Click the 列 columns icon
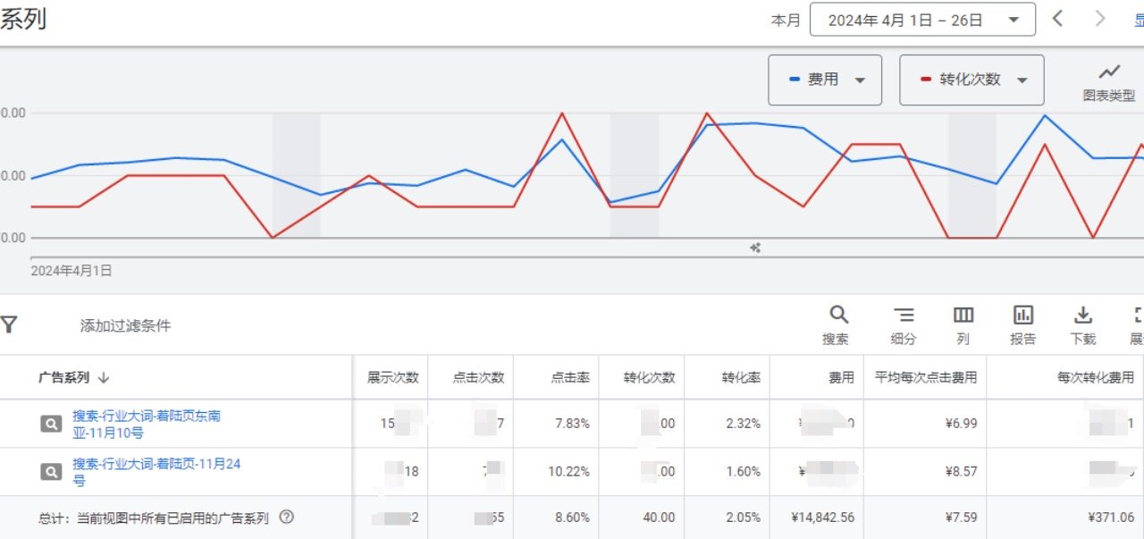 [963, 316]
